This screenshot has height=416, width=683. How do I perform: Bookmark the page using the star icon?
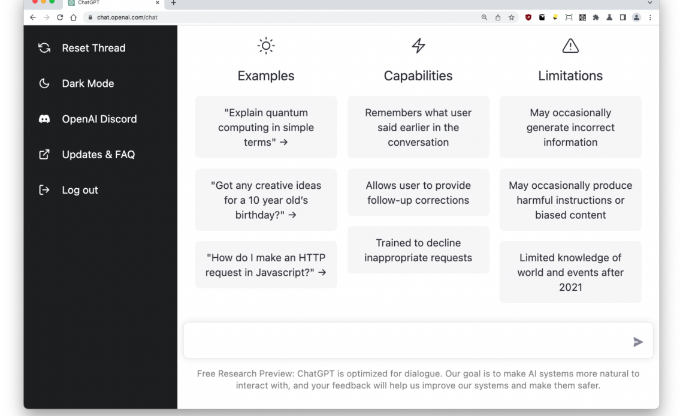[x=511, y=17]
